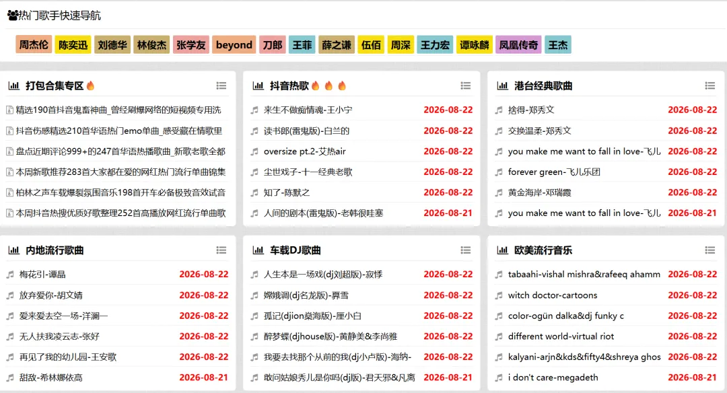The width and height of the screenshot is (727, 393).
Task: Open song forever green-飞儿乐团
Action: [554, 172]
